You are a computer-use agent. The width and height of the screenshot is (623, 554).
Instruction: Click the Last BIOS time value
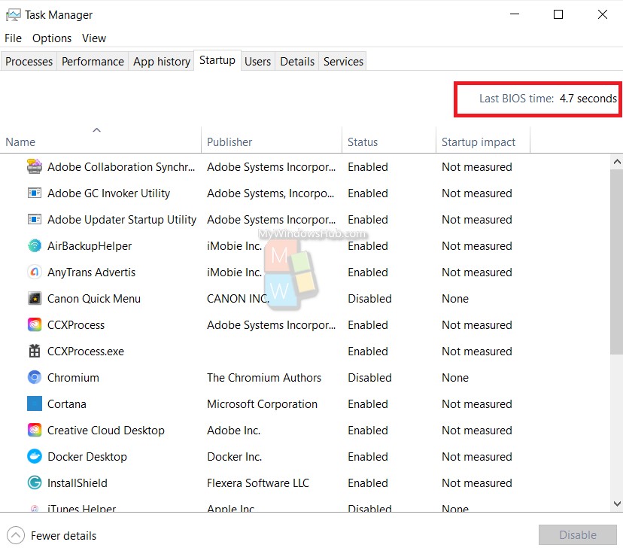click(x=588, y=98)
